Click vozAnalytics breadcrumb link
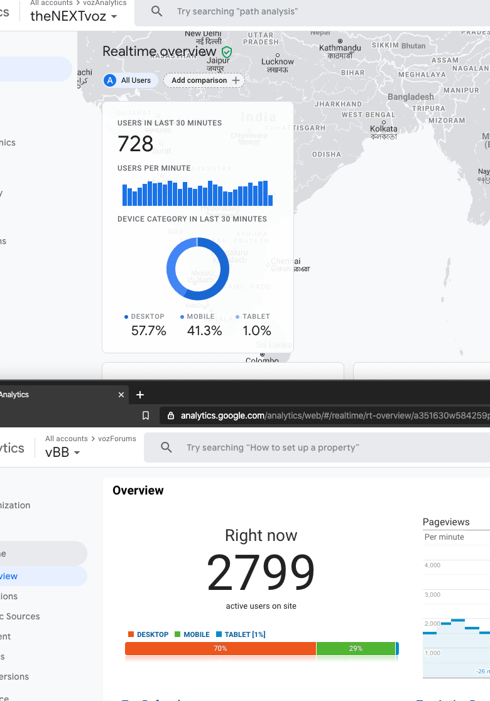Screen dimensions: 490x701 tap(105, 3)
